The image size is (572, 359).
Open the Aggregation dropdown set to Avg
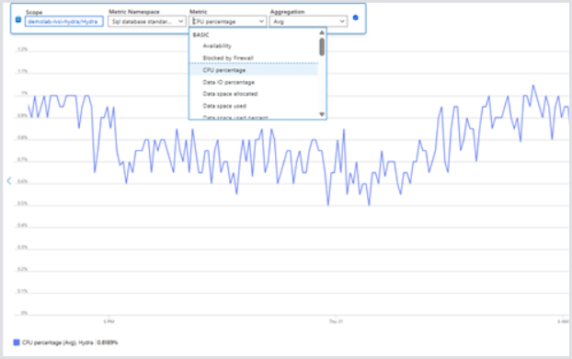tap(309, 21)
